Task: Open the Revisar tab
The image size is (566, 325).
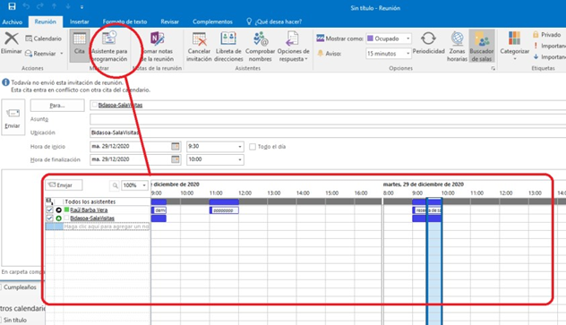Action: 169,22
